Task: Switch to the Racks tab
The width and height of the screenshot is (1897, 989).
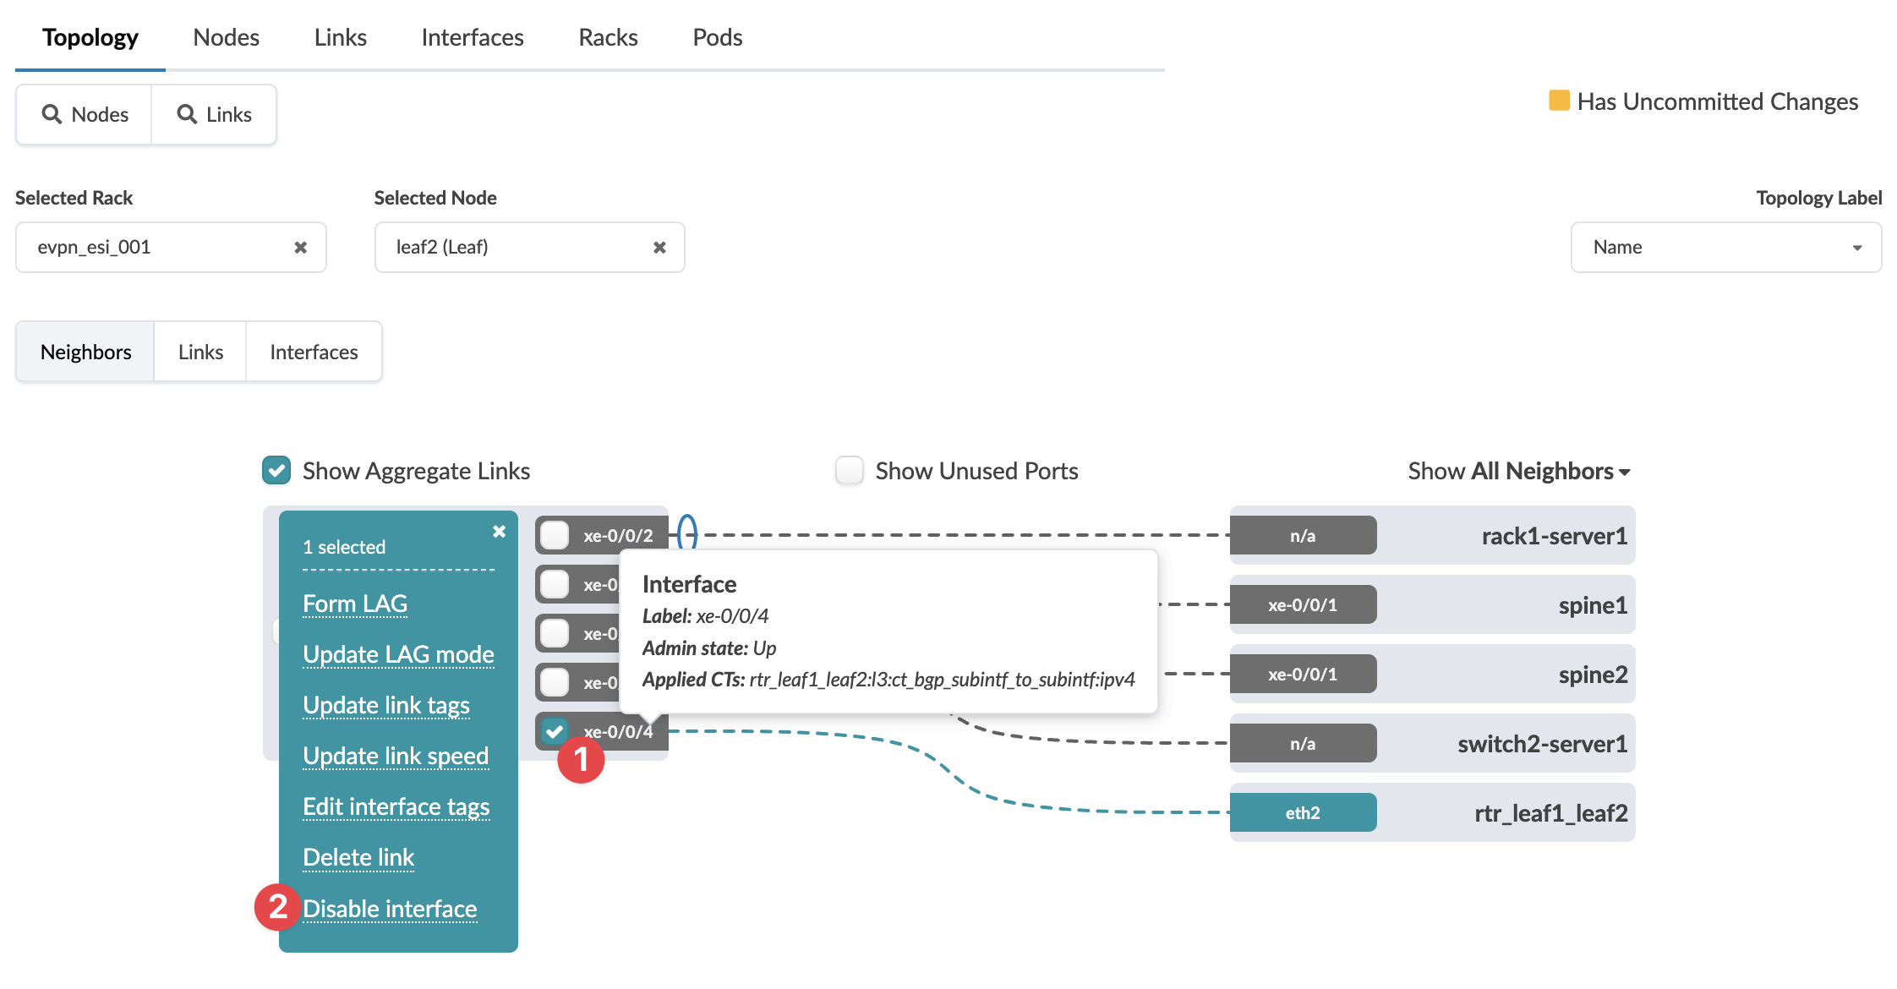Action: pos(608,37)
